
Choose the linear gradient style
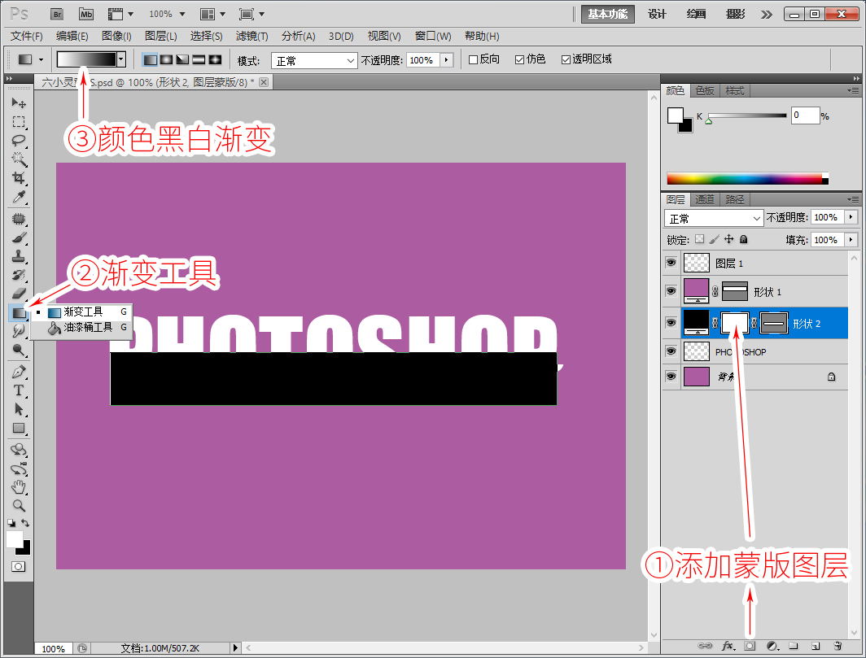coord(150,59)
